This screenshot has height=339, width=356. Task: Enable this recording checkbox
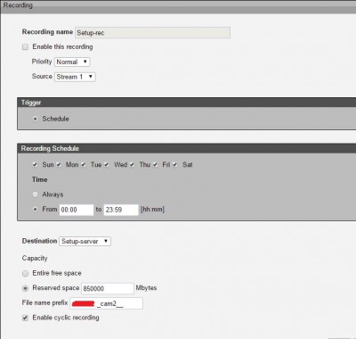[x=26, y=47]
